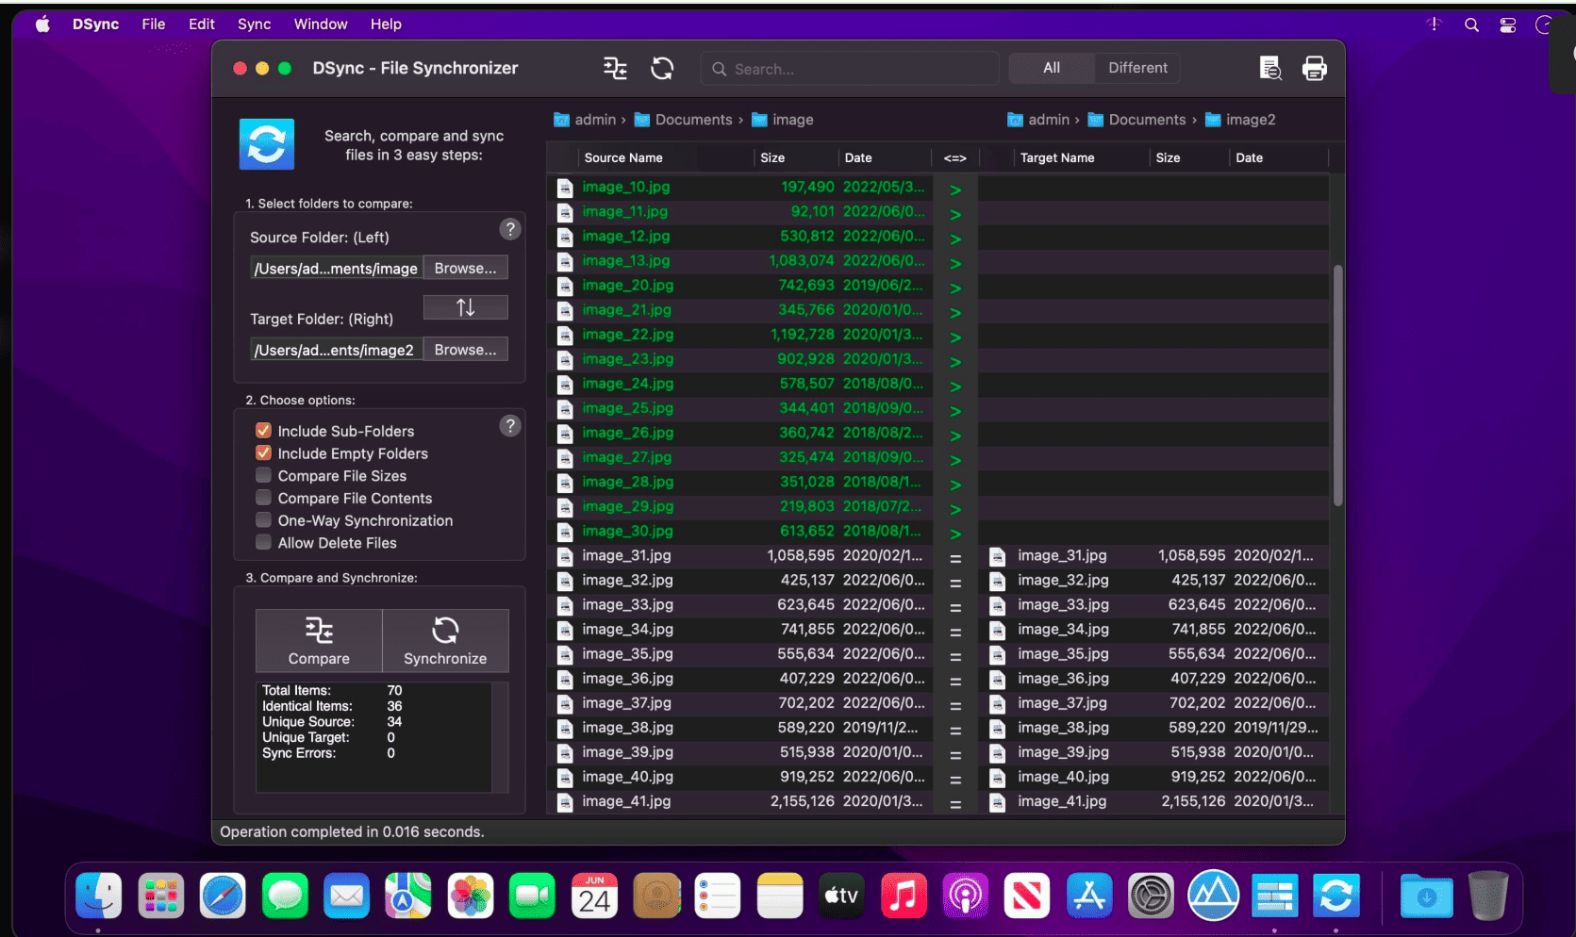Image resolution: width=1576 pixels, height=937 pixels.
Task: Disable Include Empty Folders checkbox
Action: [264, 453]
